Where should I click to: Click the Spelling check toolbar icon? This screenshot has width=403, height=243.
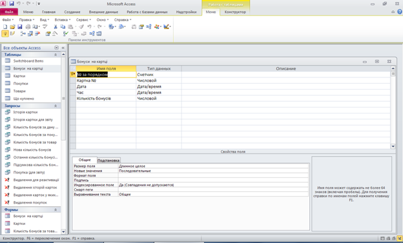pyautogui.click(x=45, y=26)
